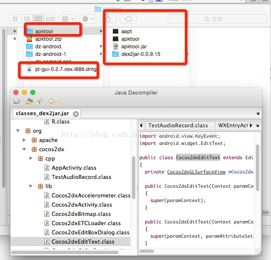The image size is (271, 260).
Task: Click the Open File icon in Java Decompiler
Action: (x=17, y=101)
